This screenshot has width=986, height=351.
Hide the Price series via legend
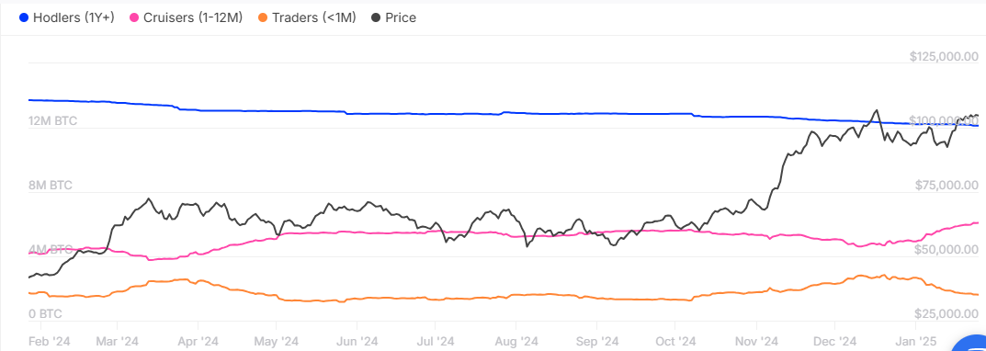(393, 17)
